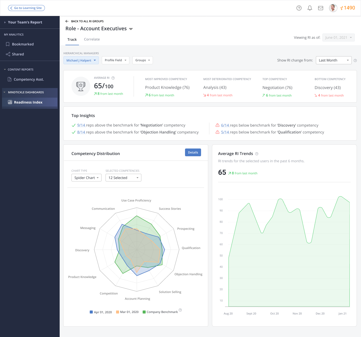The width and height of the screenshot is (361, 337).
Task: Open the Spider Chart type dropdown
Action: [x=86, y=178]
